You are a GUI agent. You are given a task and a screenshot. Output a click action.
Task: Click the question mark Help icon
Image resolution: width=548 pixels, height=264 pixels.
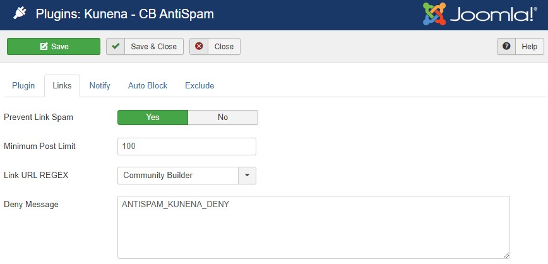[506, 46]
